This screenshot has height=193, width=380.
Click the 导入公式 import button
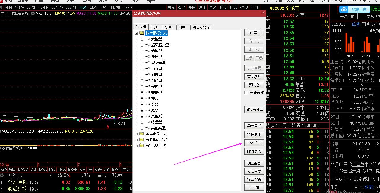coord(254,143)
